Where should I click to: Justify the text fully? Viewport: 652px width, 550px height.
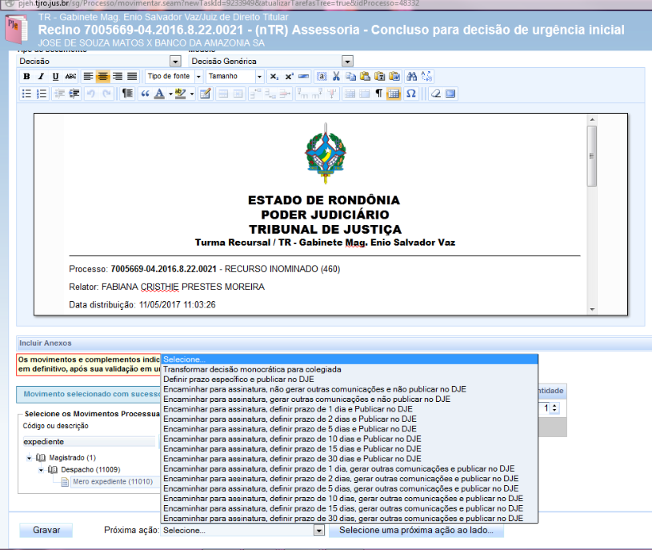coord(132,76)
